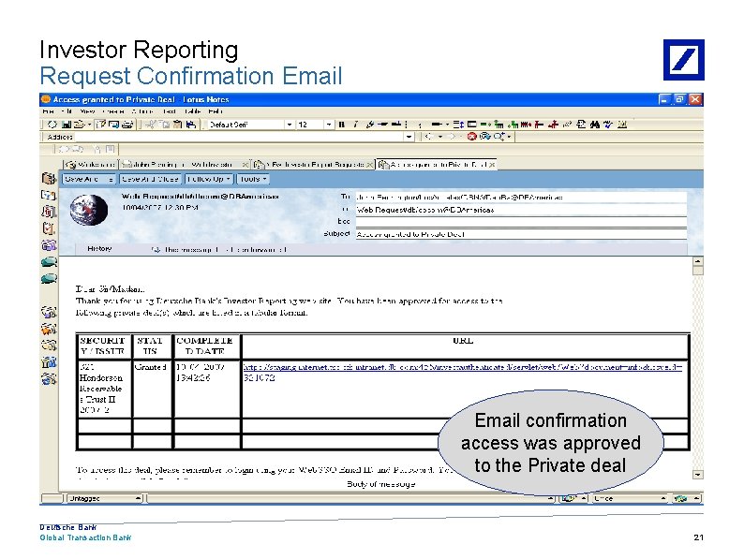Open the Follow Up dropdown
Screen dimensions: 744x559
209,179
